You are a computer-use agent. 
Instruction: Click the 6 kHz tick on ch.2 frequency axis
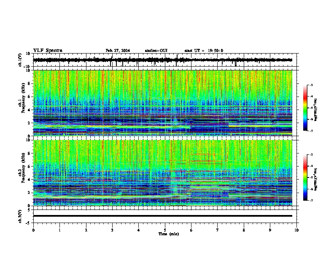tap(29, 167)
